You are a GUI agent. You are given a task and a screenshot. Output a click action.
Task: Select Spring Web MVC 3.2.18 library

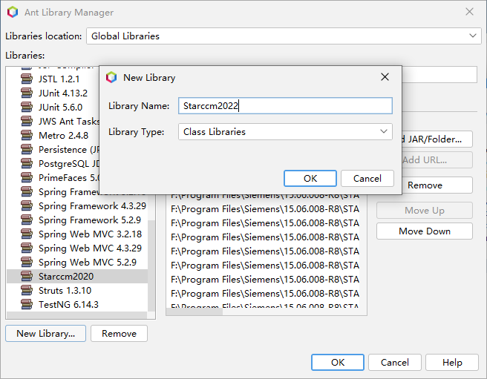pyautogui.click(x=90, y=234)
